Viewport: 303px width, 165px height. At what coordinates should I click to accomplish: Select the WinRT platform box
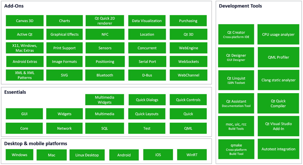[x=192, y=155]
